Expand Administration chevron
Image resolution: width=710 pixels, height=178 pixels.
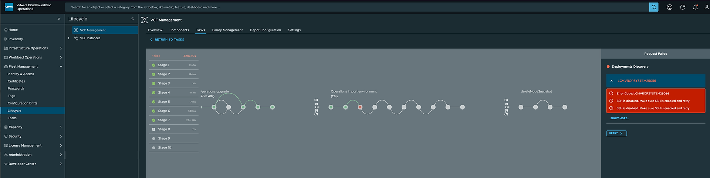pyautogui.click(x=61, y=155)
